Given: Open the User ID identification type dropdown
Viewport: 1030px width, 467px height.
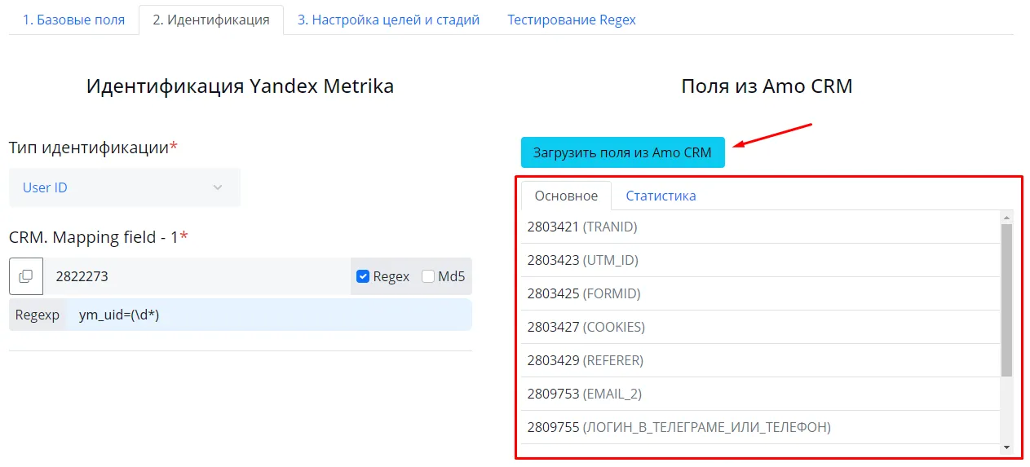Looking at the screenshot, I should (125, 187).
